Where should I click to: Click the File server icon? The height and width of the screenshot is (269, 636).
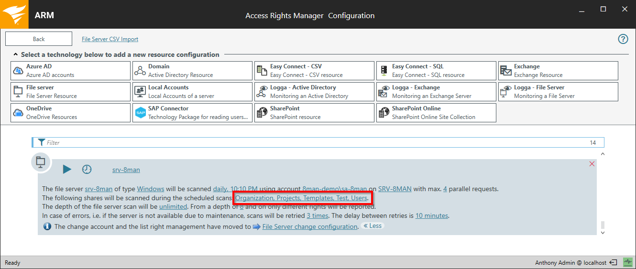(19, 92)
